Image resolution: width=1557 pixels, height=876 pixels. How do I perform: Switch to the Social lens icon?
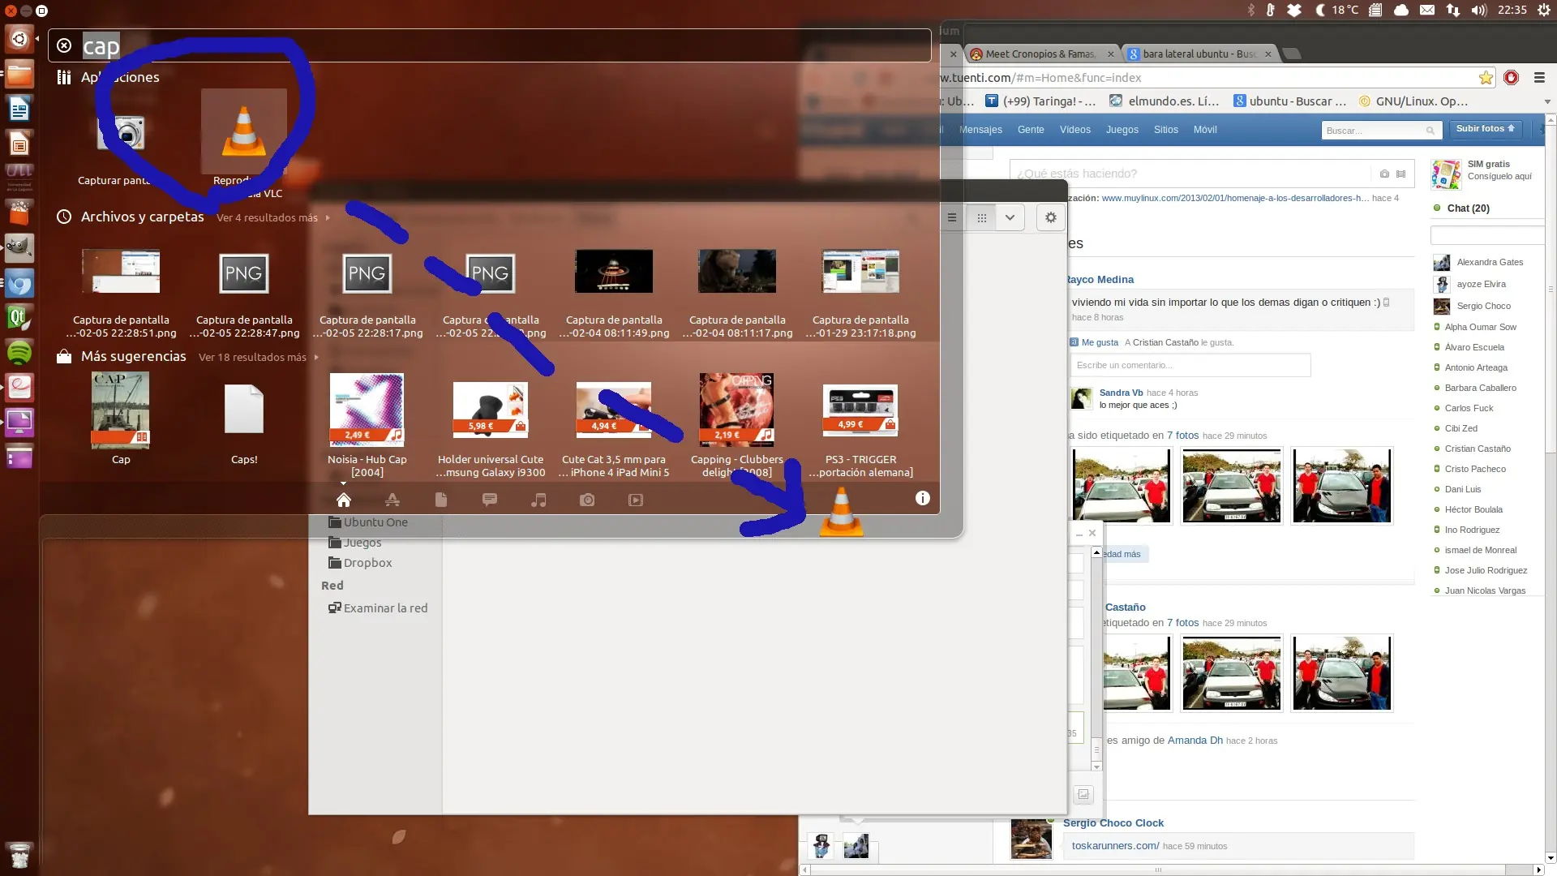[490, 500]
